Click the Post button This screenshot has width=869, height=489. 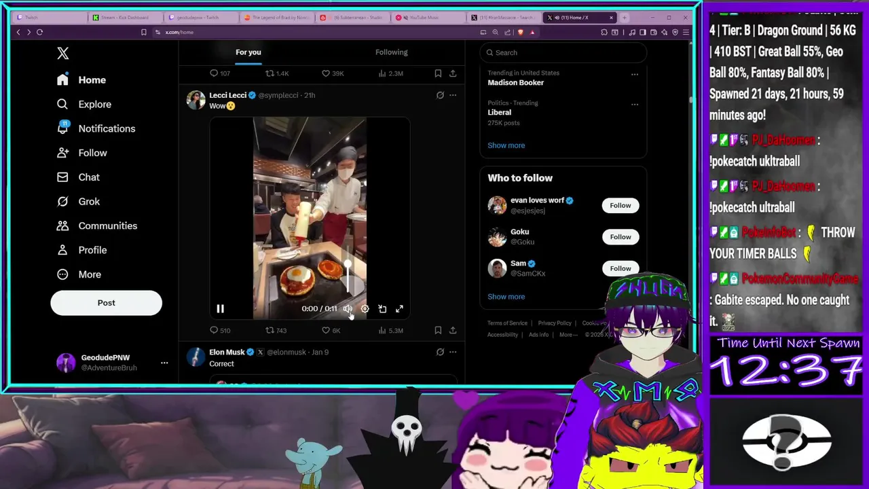pyautogui.click(x=106, y=303)
